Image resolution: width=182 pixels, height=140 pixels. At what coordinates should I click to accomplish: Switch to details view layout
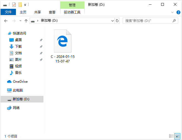[171, 136]
